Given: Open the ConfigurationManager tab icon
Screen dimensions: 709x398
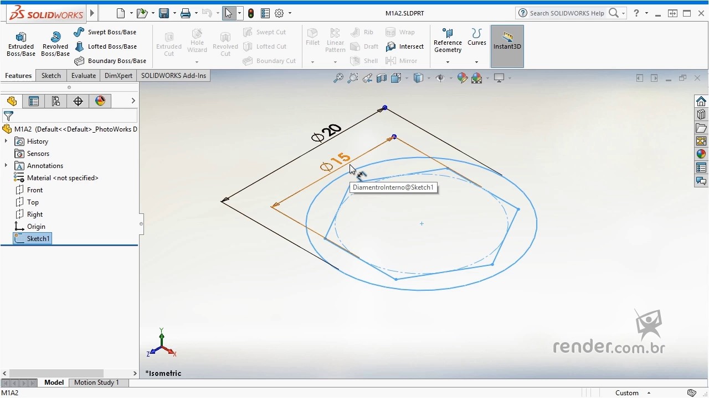Looking at the screenshot, I should (56, 101).
